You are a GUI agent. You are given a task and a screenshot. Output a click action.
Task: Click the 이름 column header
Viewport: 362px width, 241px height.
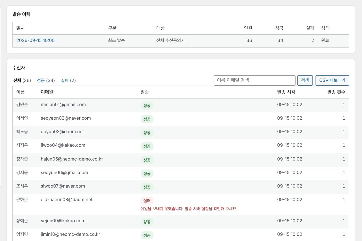click(20, 92)
